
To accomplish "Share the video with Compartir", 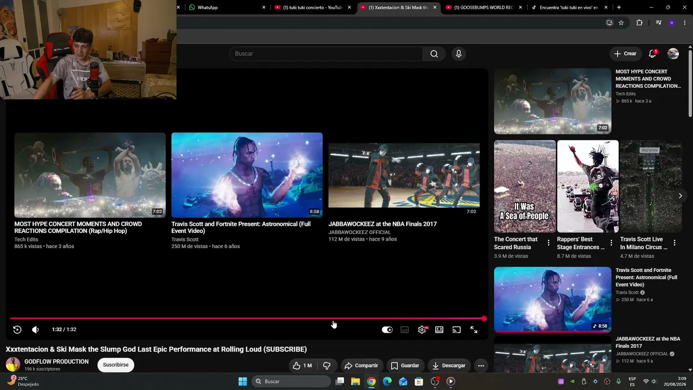I will point(361,366).
